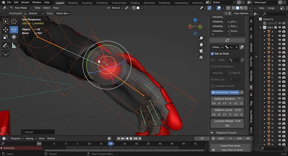Click the Additive Rotation 7° value field
The height and width of the screenshot is (156, 288).
point(227,99)
